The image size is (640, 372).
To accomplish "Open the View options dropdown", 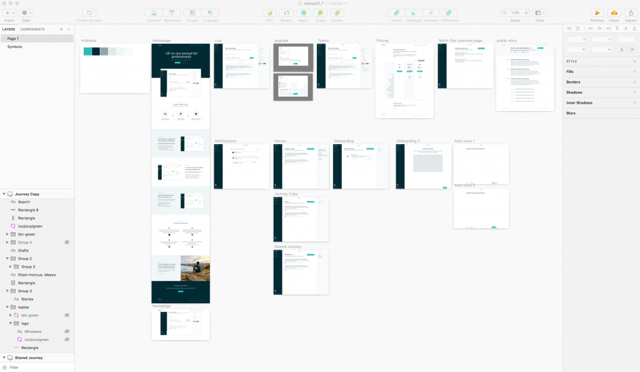I will tap(544, 12).
